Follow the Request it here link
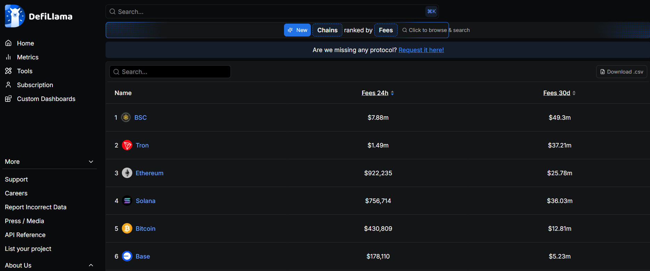650x271 pixels. (x=421, y=50)
